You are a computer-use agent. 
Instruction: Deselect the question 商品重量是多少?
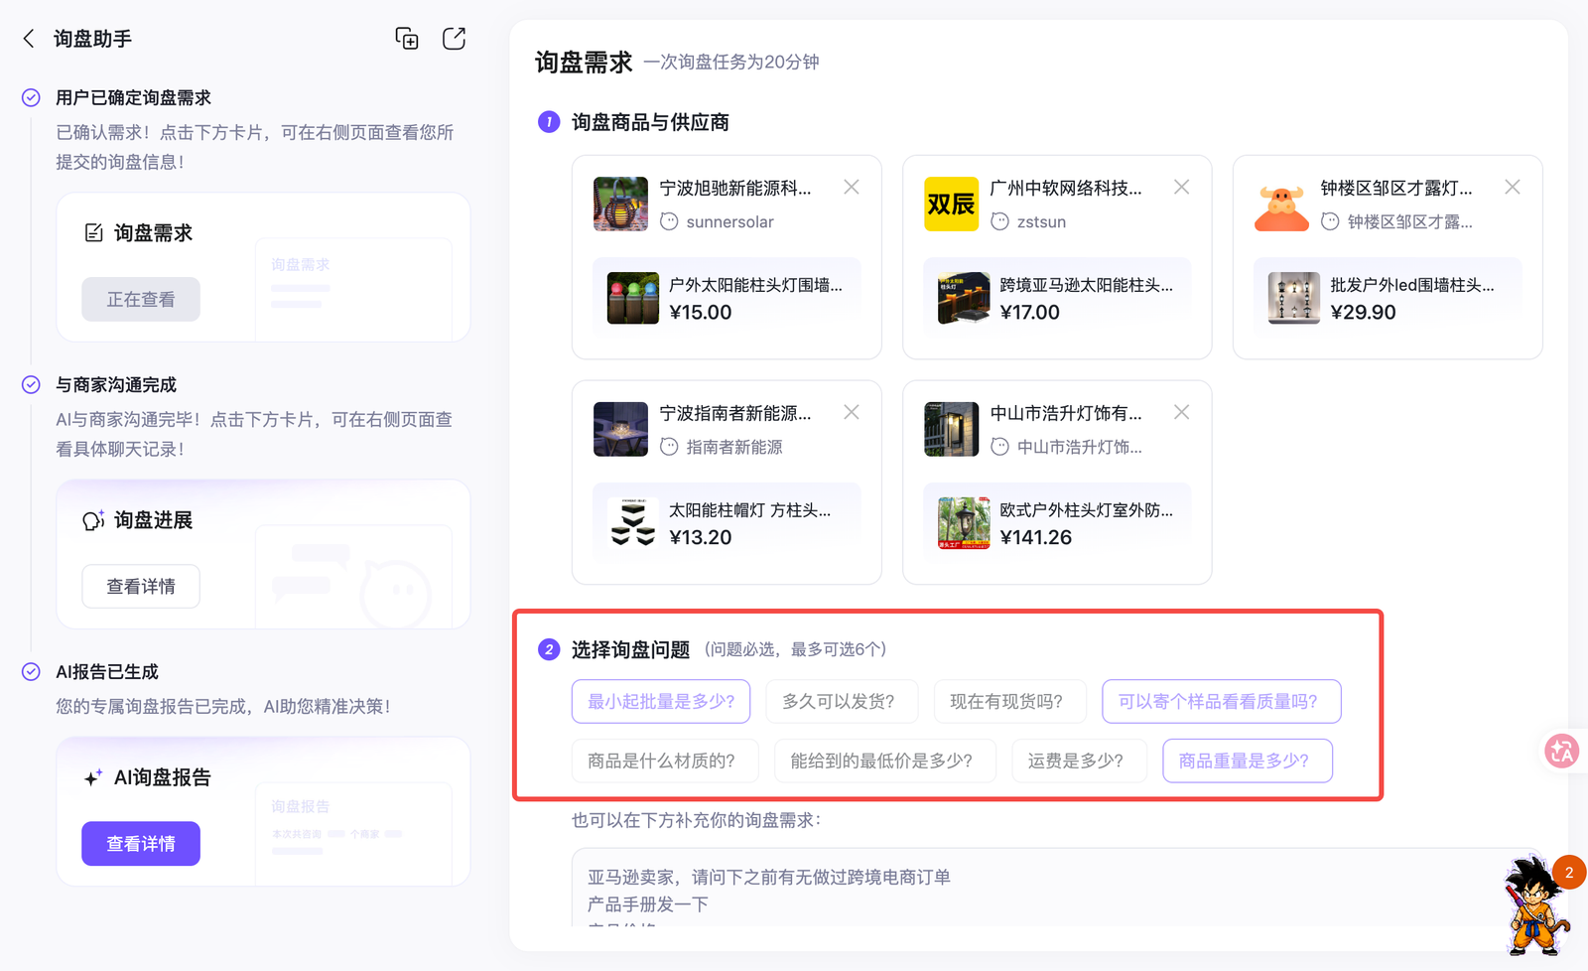coord(1248,761)
